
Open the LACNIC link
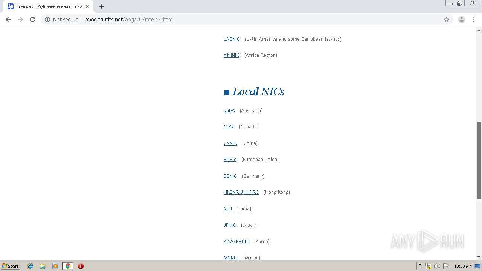pos(232,39)
